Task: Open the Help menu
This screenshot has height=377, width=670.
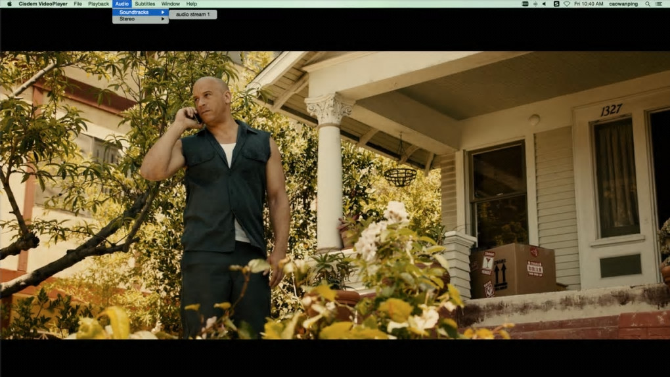Action: point(191,4)
